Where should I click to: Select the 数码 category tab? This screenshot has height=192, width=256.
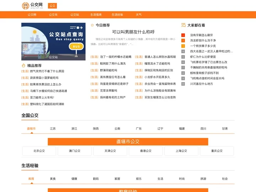tap(96, 179)
